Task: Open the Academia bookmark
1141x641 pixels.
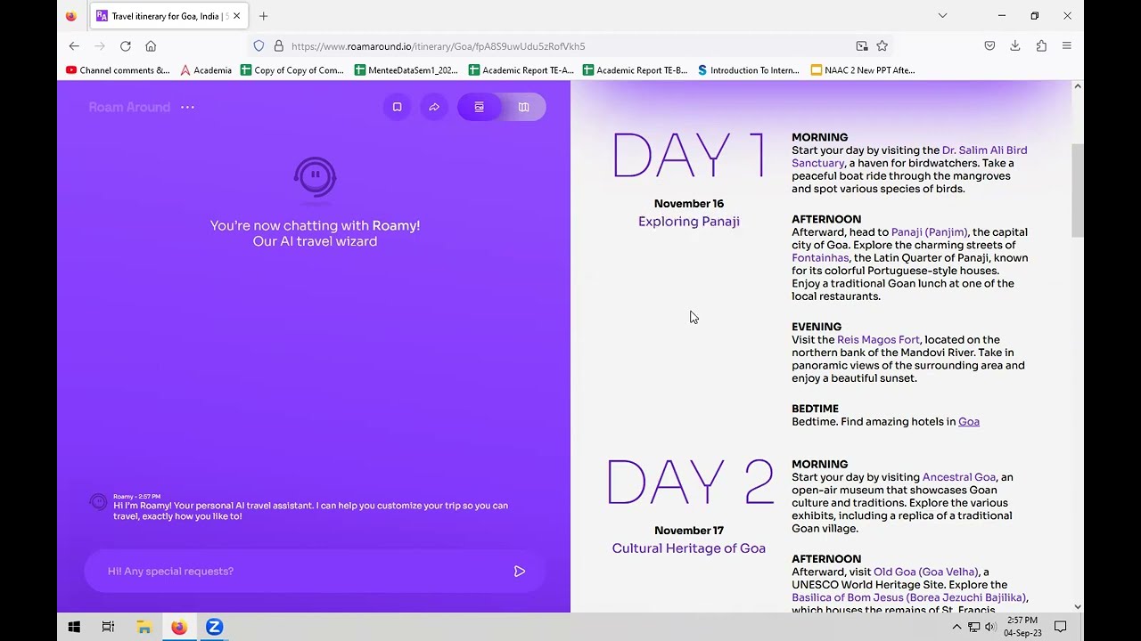Action: 206,70
